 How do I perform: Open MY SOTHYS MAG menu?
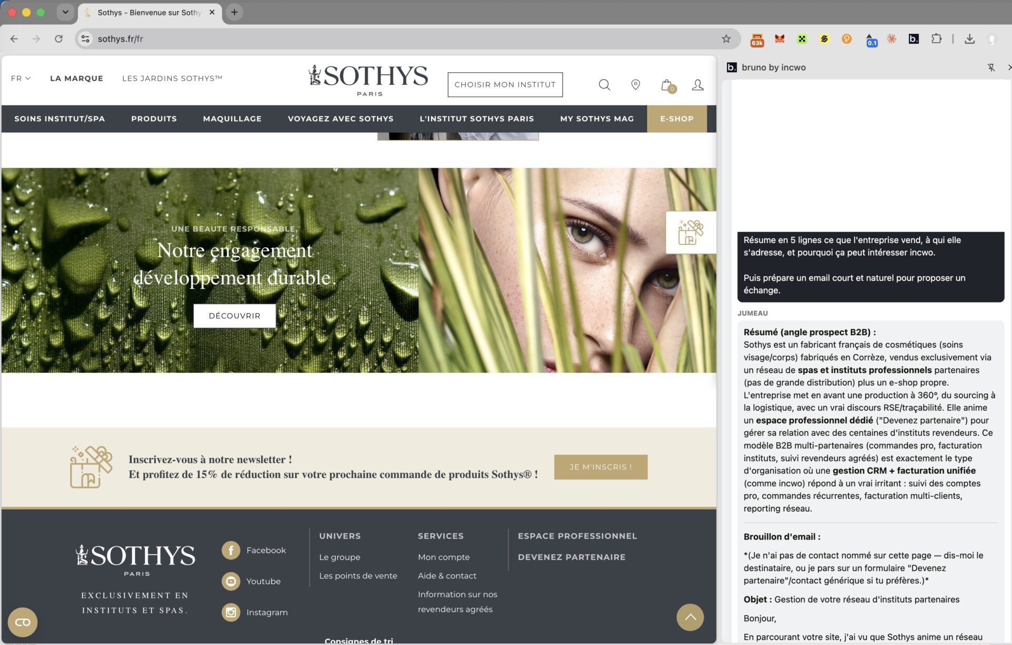point(597,119)
